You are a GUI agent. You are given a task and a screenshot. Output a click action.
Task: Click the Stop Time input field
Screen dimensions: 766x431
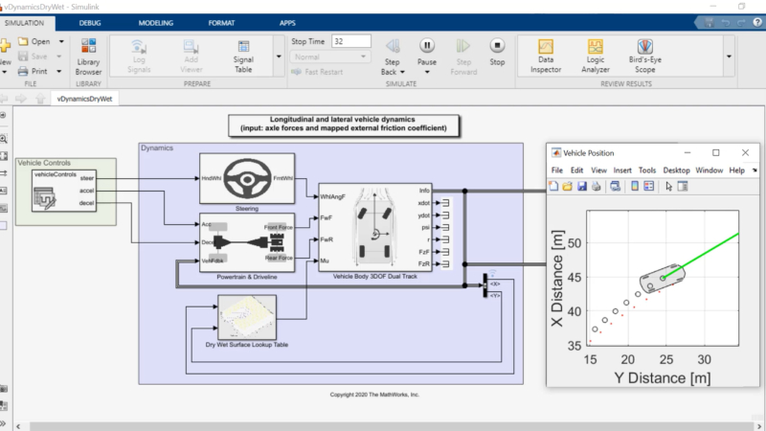(x=350, y=41)
